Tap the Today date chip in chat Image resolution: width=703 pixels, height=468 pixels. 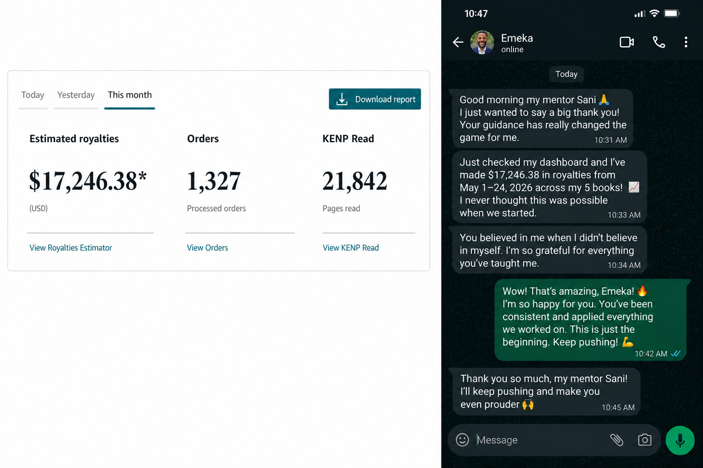click(x=566, y=74)
